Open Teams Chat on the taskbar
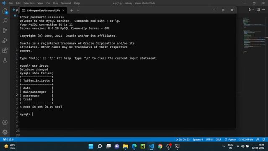 click(x=117, y=146)
